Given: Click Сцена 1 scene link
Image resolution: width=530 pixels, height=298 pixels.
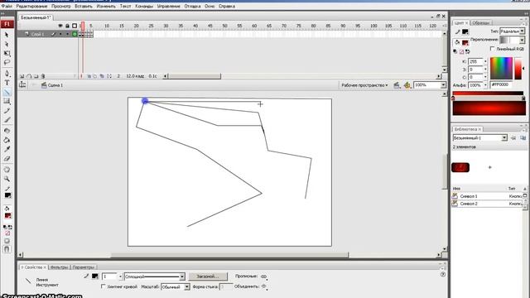Looking at the screenshot, I should (52, 85).
